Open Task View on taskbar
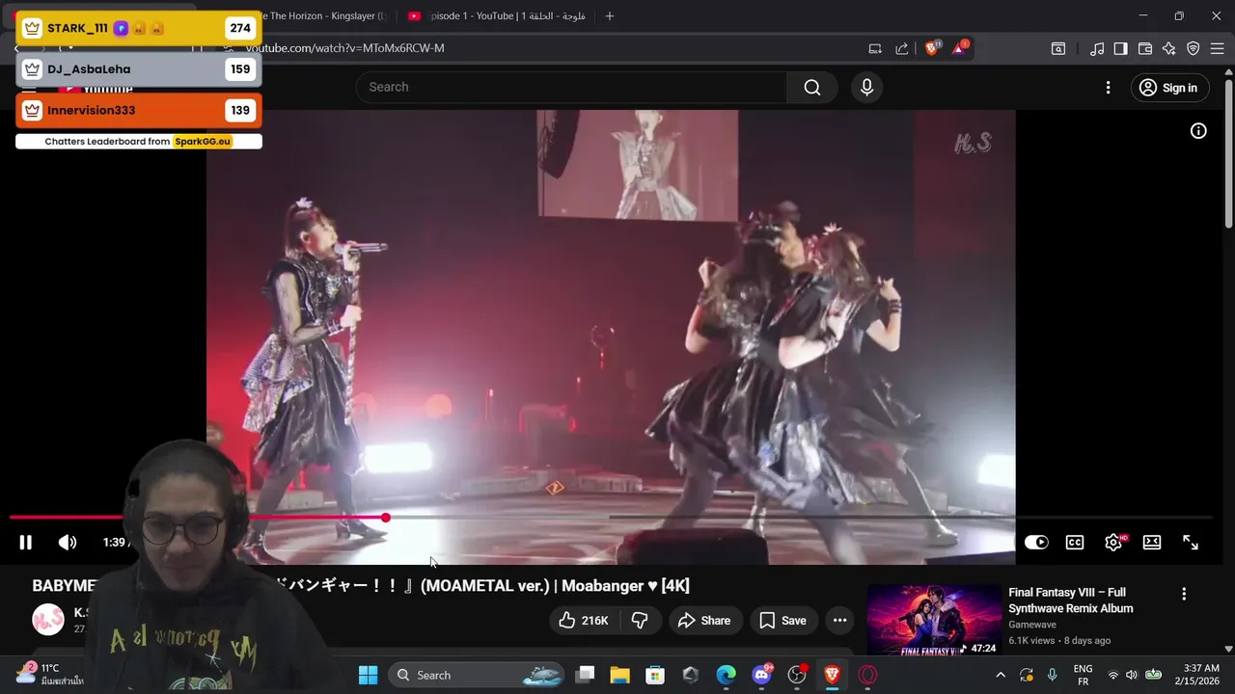 (586, 675)
